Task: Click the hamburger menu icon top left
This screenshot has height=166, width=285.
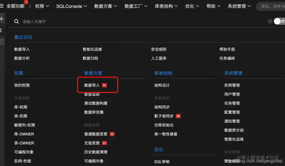Action: pos(3,6)
